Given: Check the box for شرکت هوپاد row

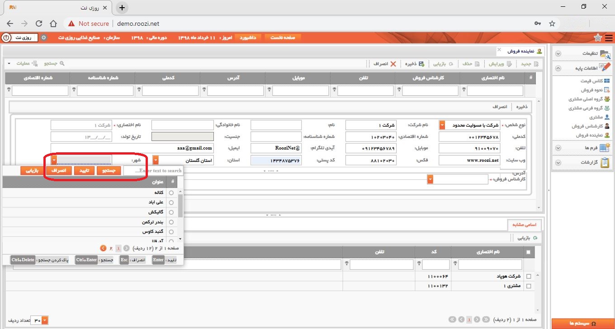Looking at the screenshot, I should (529, 276).
